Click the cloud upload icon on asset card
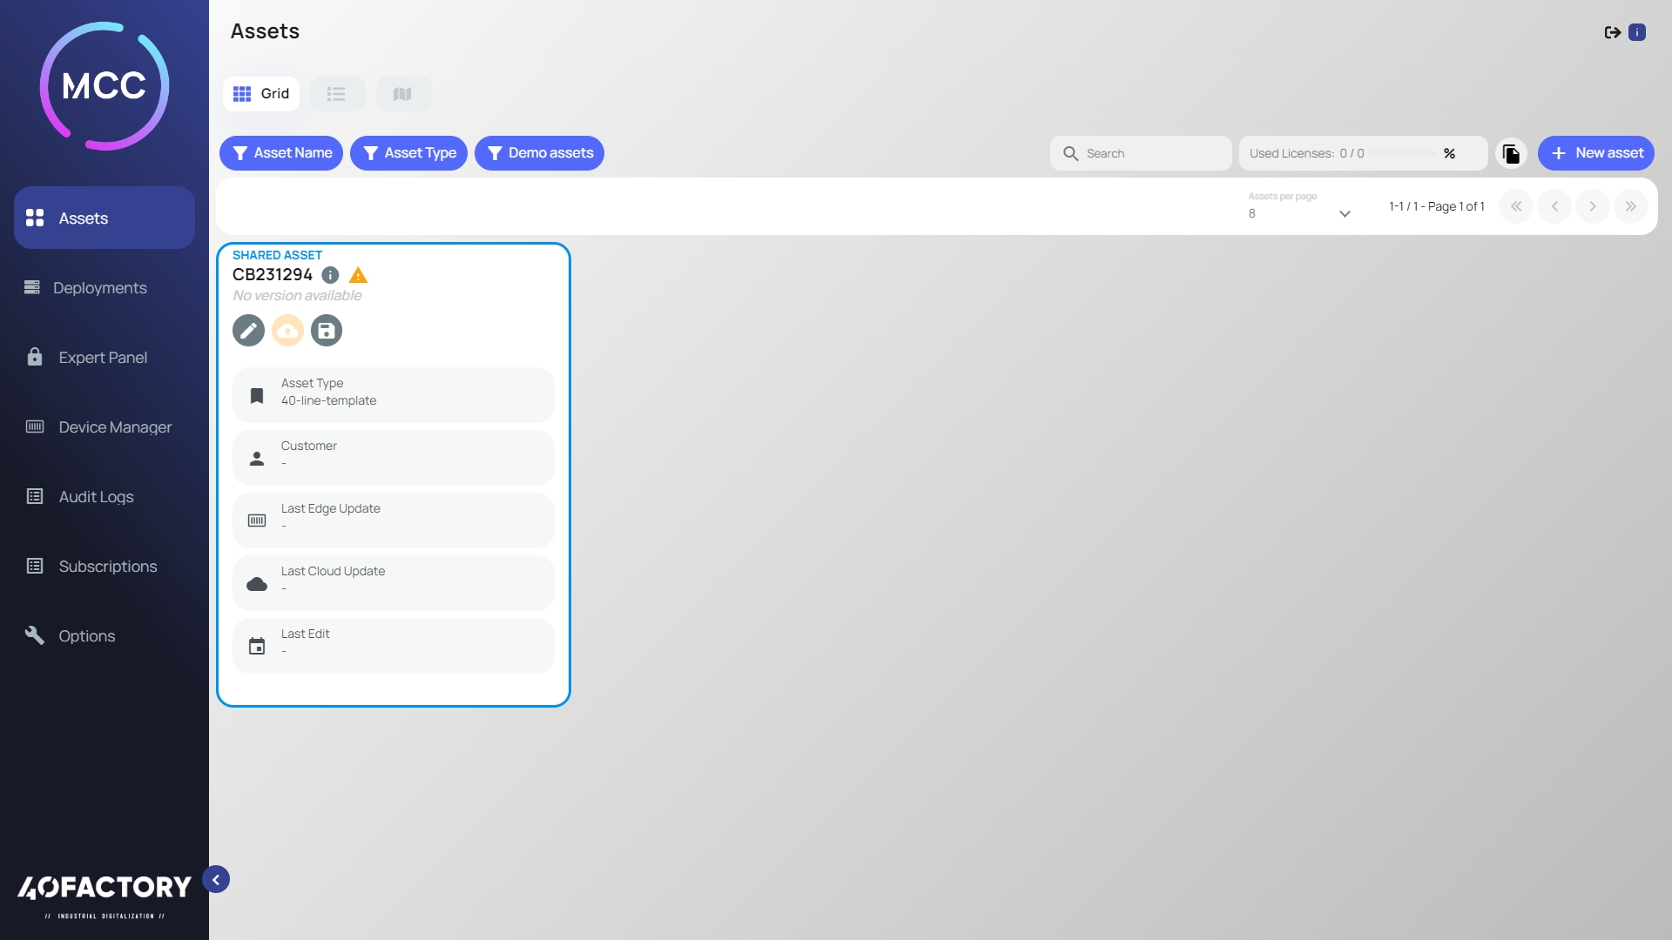1672x940 pixels. (287, 331)
